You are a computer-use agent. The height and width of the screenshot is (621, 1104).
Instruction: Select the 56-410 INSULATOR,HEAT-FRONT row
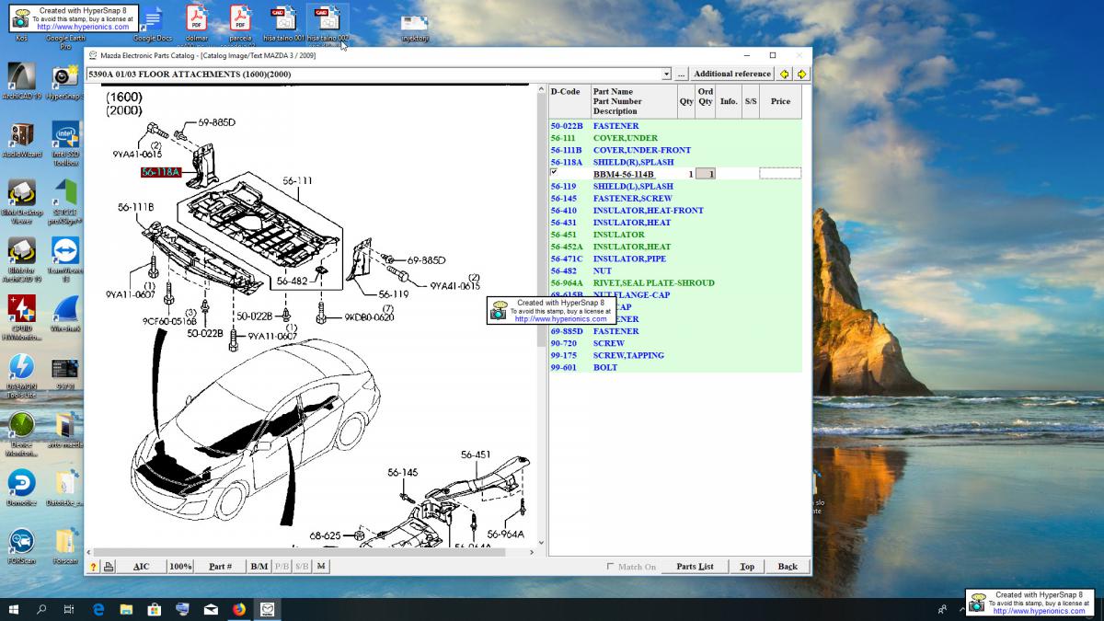pos(675,211)
